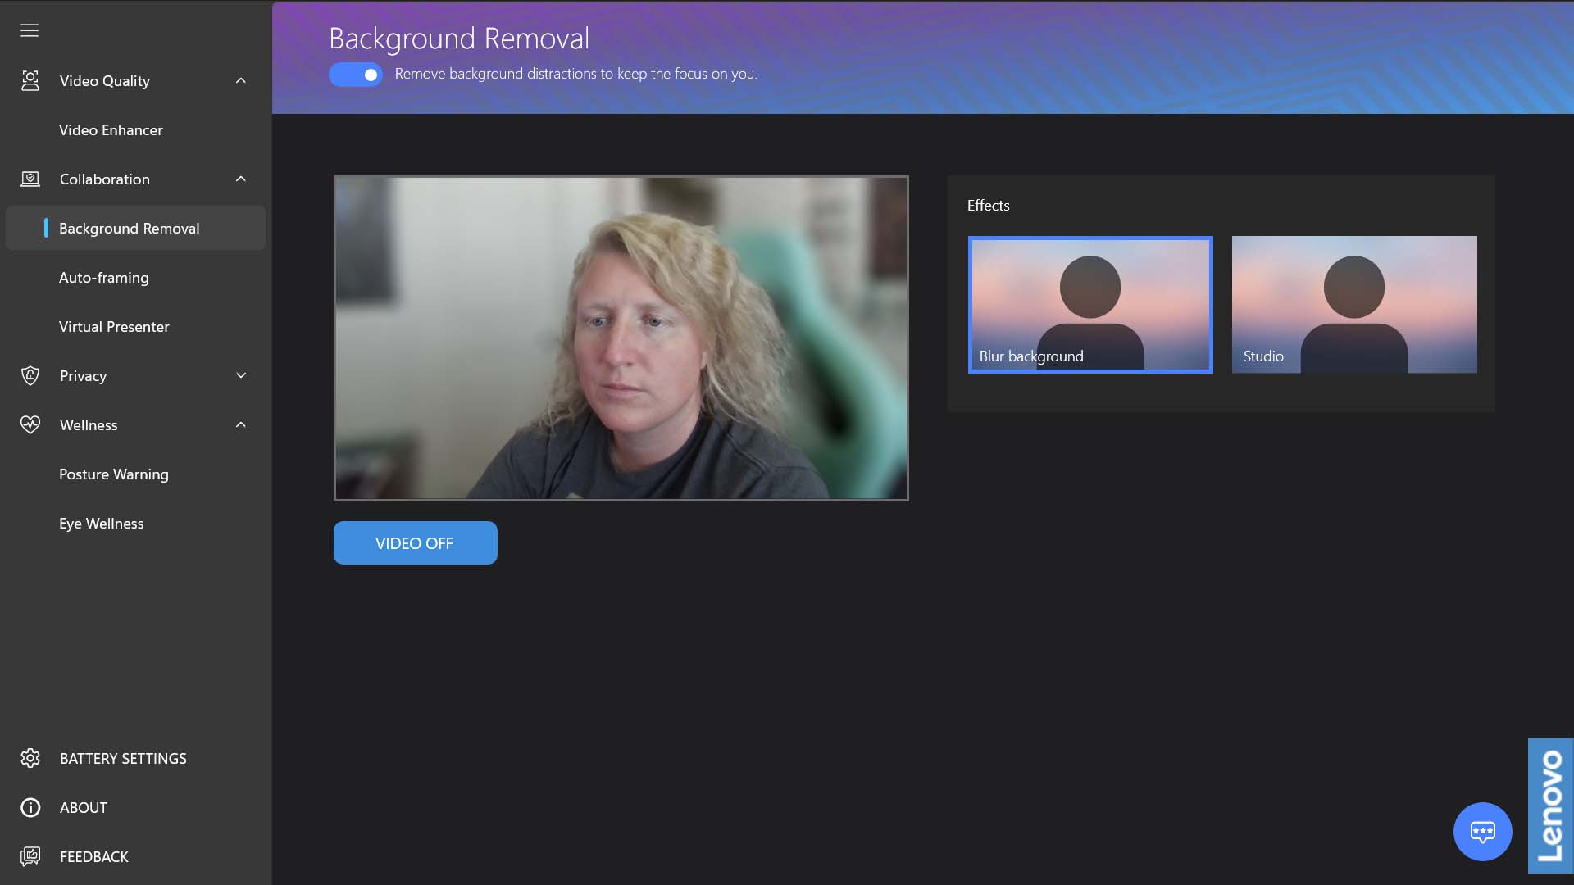Click the Battery Settings gear icon
The height and width of the screenshot is (885, 1574).
(30, 757)
